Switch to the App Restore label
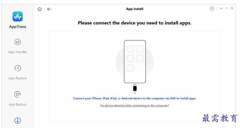Viewport: 240px width, 128px height. (x=17, y=78)
